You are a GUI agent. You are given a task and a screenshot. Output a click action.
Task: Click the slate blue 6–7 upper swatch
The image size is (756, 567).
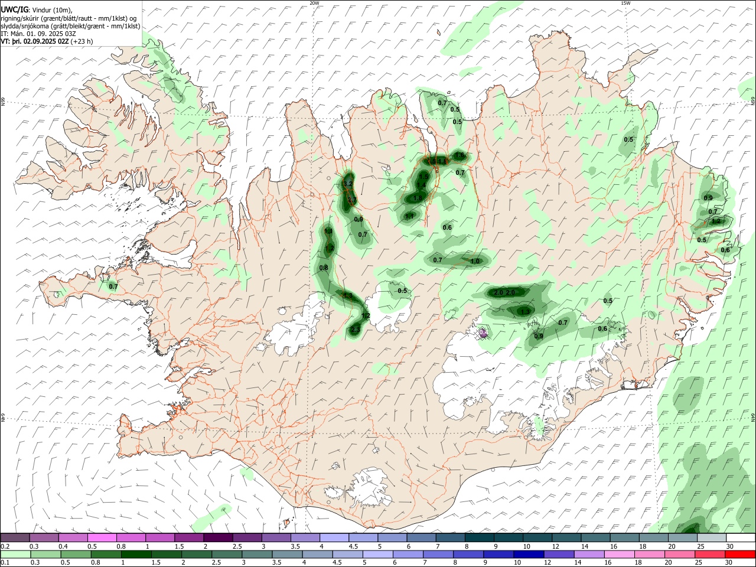tap(421, 537)
